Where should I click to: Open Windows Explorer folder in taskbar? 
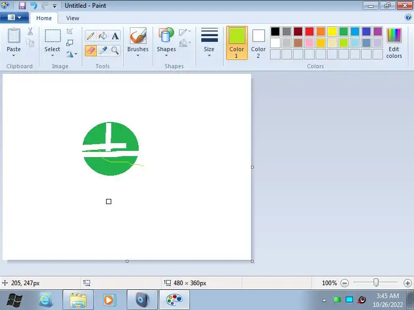[78, 300]
